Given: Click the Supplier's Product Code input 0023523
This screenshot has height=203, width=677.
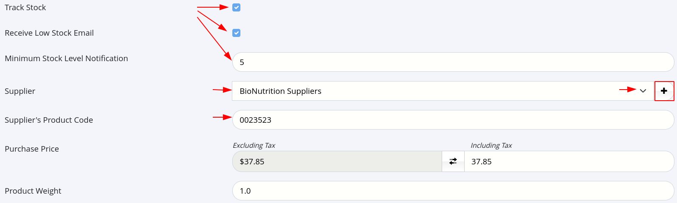Looking at the screenshot, I should [x=453, y=120].
